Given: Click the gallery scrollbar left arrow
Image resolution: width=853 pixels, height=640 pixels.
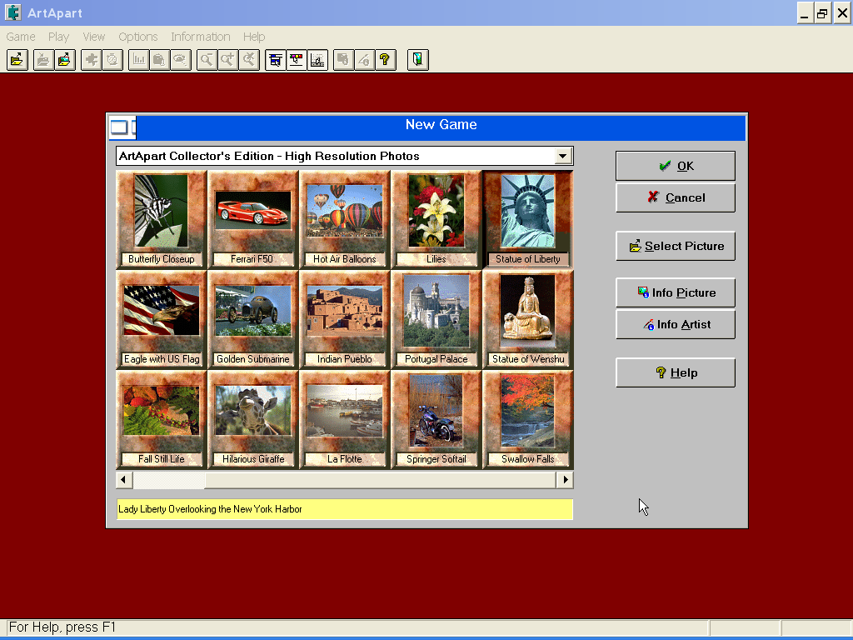Looking at the screenshot, I should pyautogui.click(x=124, y=479).
